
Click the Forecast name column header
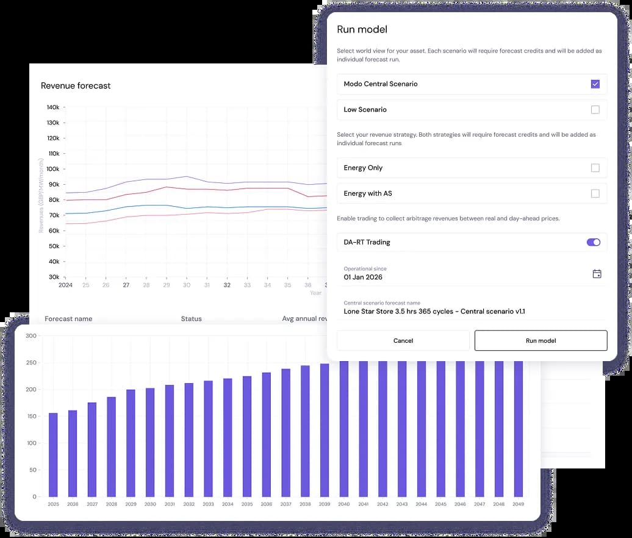click(68, 319)
